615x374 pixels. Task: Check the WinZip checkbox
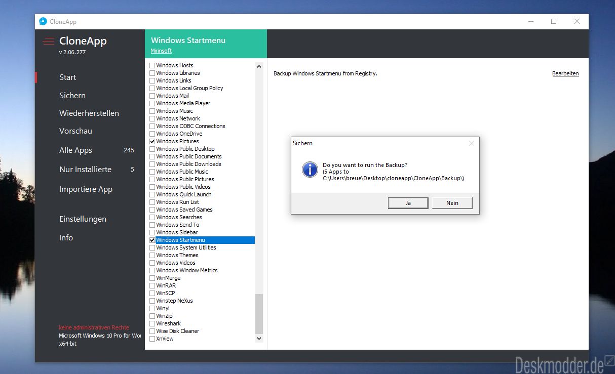point(152,316)
